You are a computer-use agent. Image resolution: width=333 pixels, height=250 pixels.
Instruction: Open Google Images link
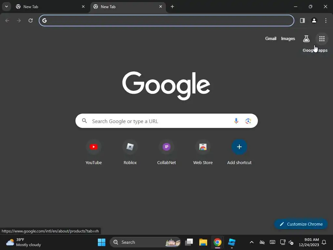tap(288, 38)
